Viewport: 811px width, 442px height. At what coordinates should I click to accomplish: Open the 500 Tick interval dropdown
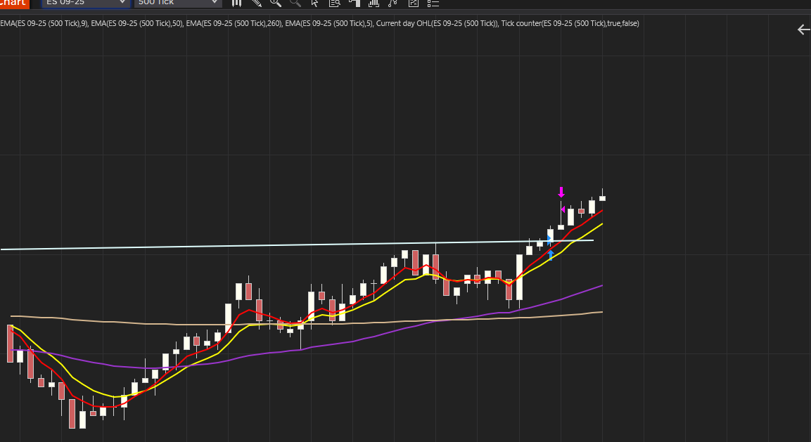[178, 3]
